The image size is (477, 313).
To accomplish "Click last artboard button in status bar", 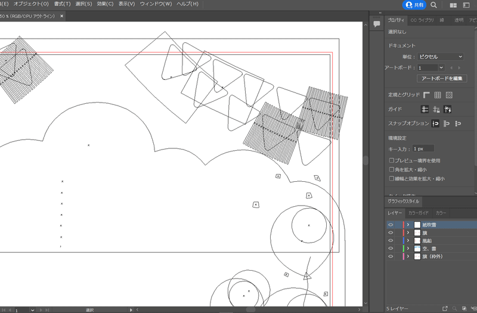I will tap(47, 310).
